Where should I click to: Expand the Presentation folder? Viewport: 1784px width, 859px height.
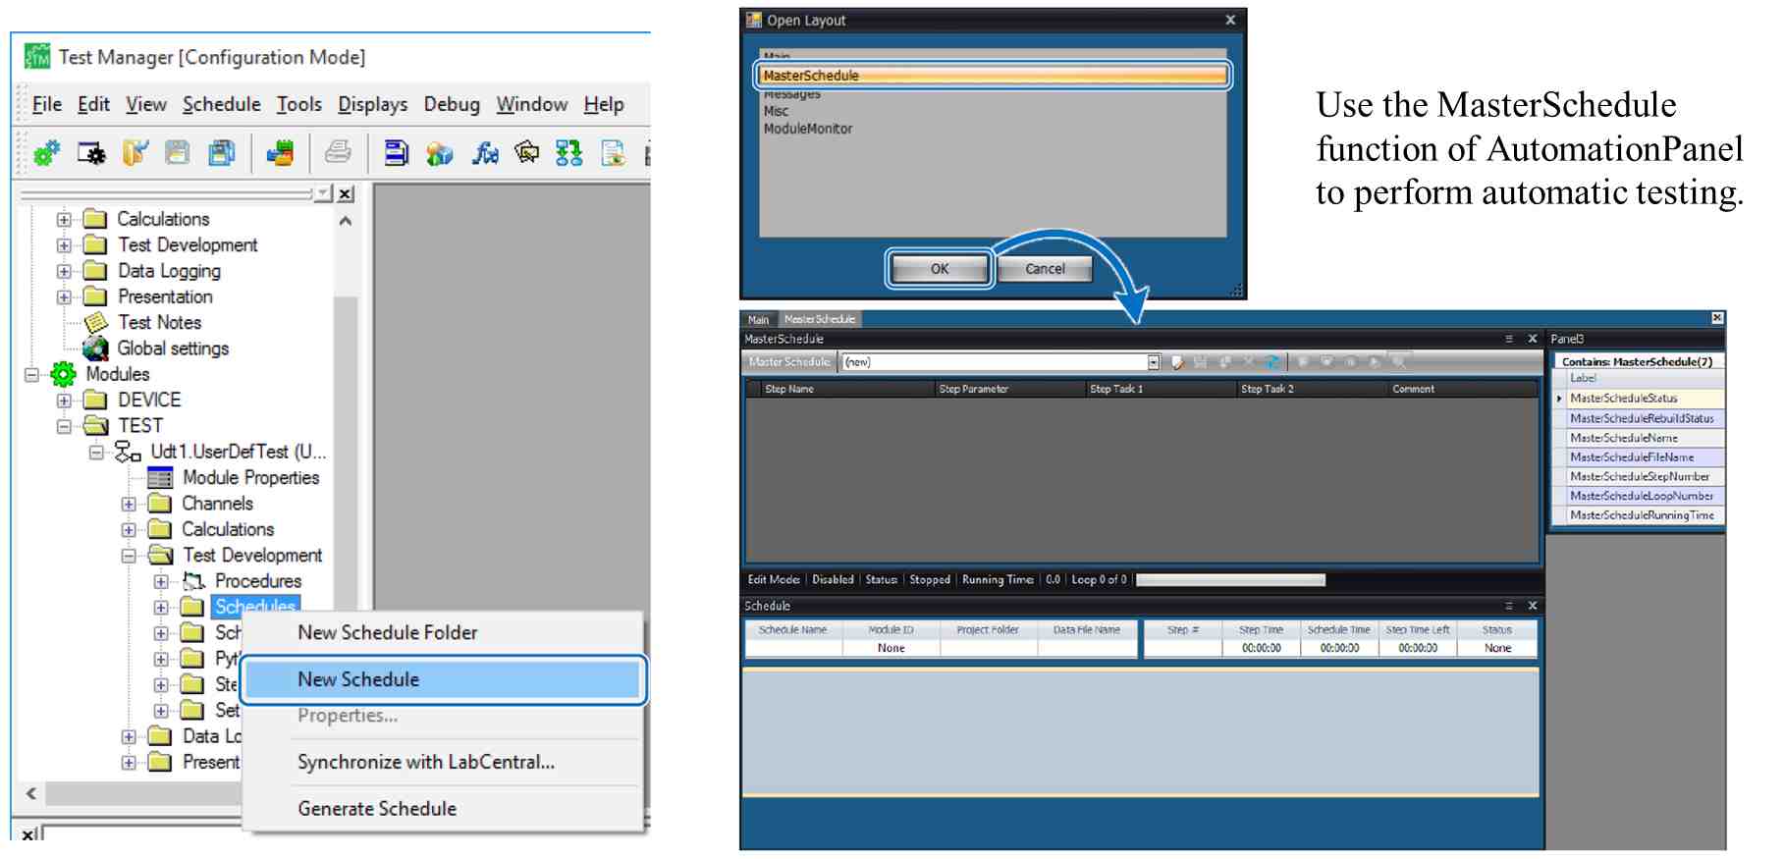pyautogui.click(x=64, y=296)
